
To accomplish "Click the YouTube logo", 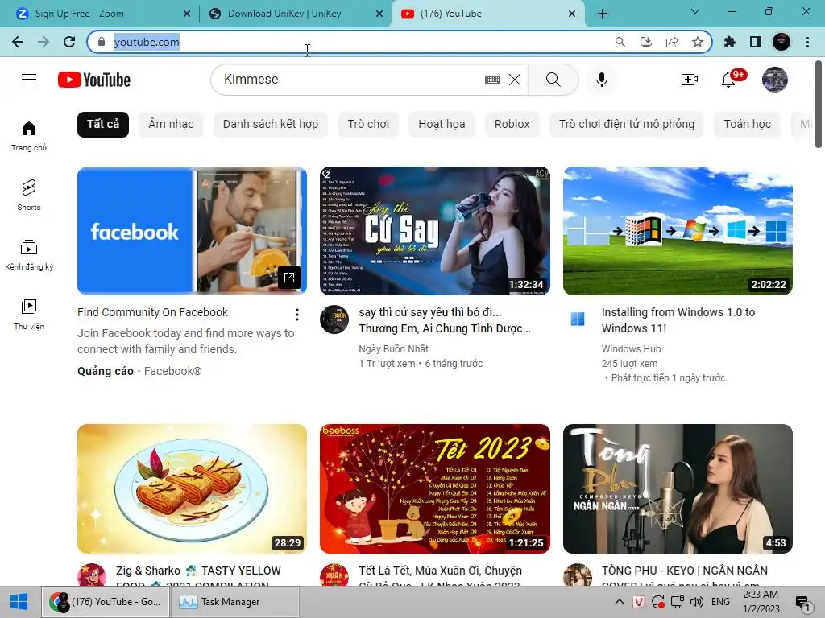I will (94, 80).
